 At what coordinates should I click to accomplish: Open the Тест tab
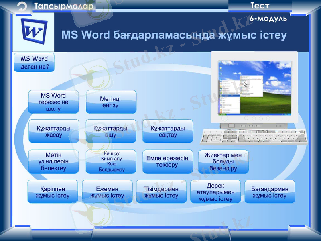point(260,6)
